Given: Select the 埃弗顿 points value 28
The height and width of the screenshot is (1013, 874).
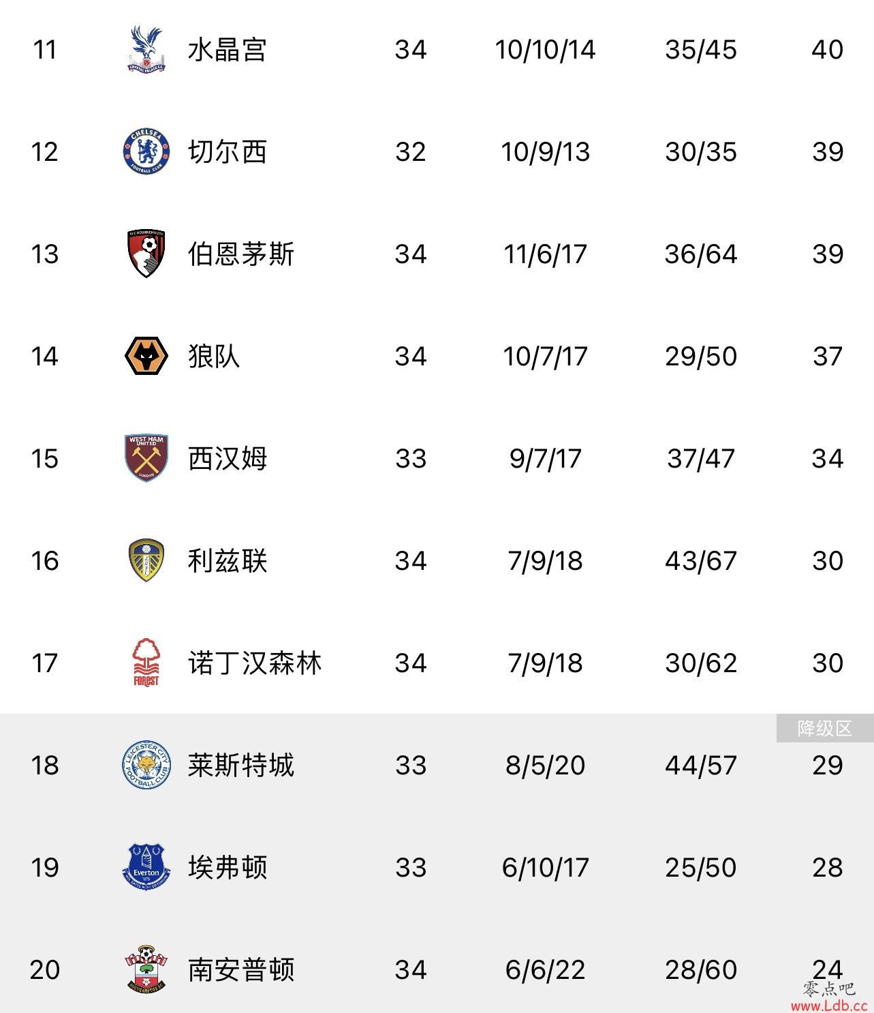Looking at the screenshot, I should (x=828, y=868).
